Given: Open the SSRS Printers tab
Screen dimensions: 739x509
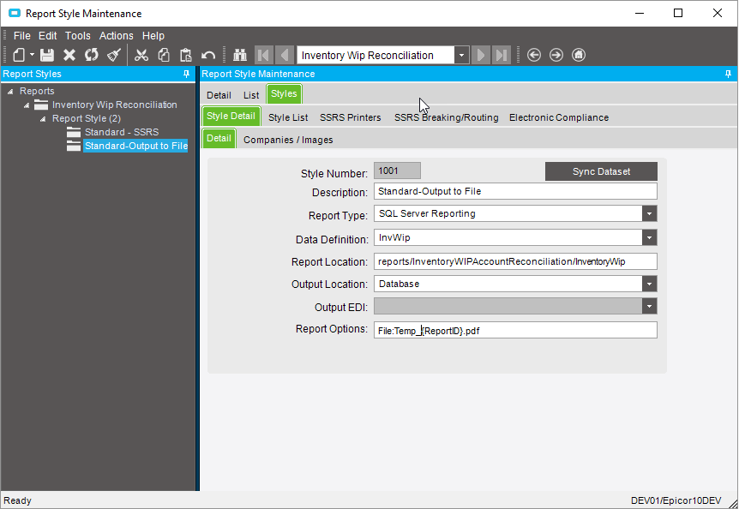Looking at the screenshot, I should coord(350,117).
